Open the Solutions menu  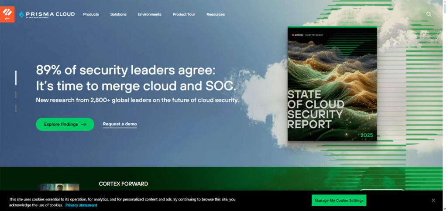point(118,14)
